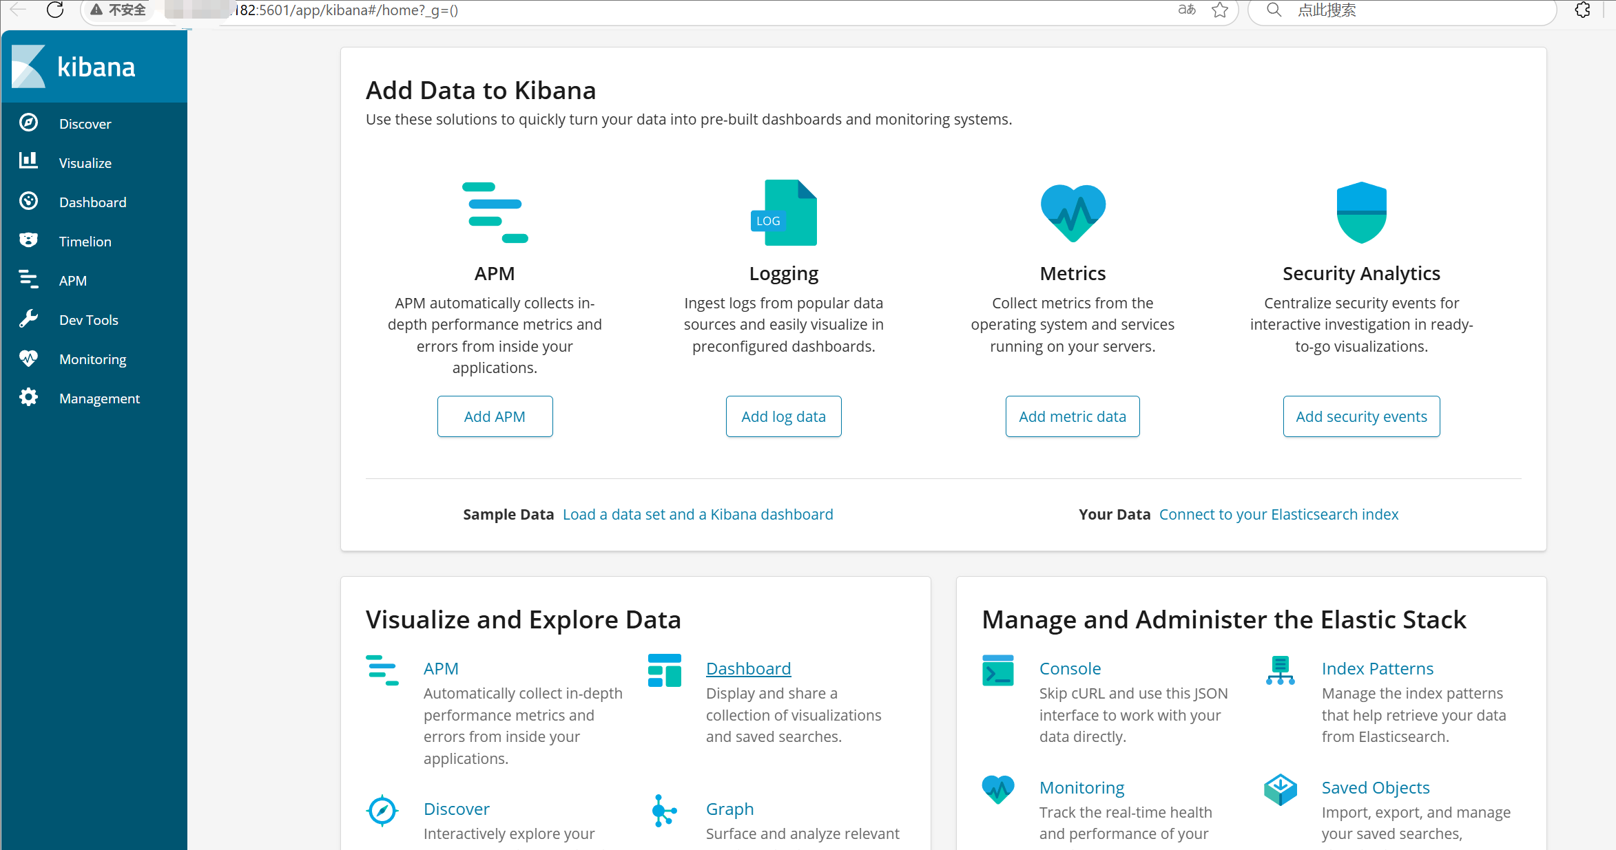This screenshot has width=1616, height=850.
Task: Click the Index Patterns icon
Action: click(1281, 670)
